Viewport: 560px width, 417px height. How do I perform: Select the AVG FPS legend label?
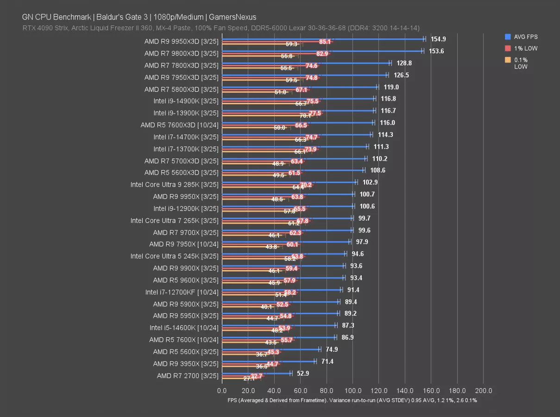point(526,37)
